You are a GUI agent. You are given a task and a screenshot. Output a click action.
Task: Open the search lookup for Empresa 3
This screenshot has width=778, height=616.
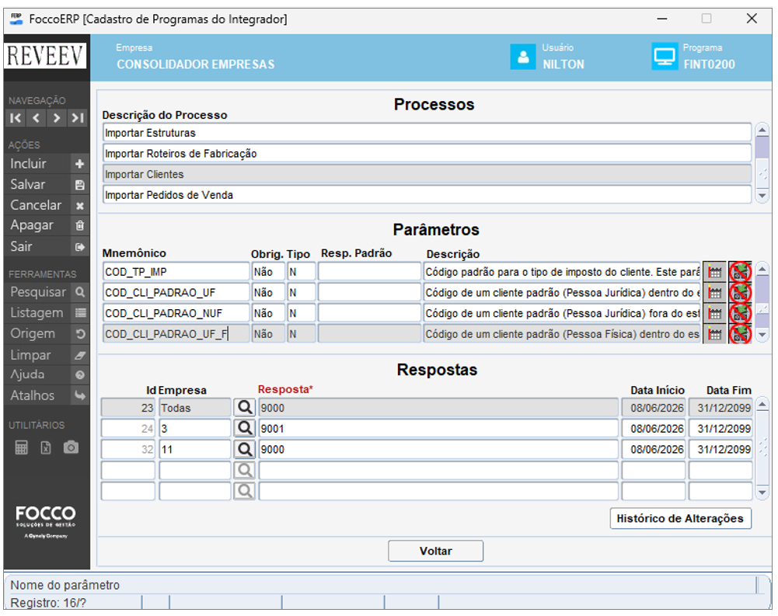[x=245, y=429]
